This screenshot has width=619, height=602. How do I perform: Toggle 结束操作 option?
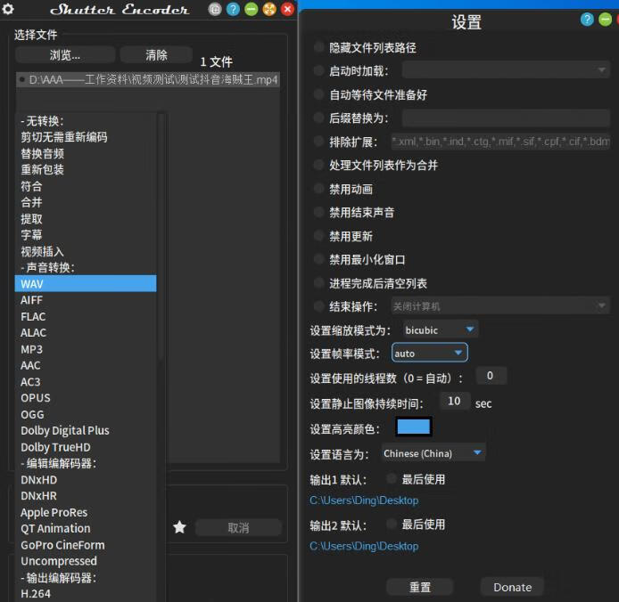[318, 306]
